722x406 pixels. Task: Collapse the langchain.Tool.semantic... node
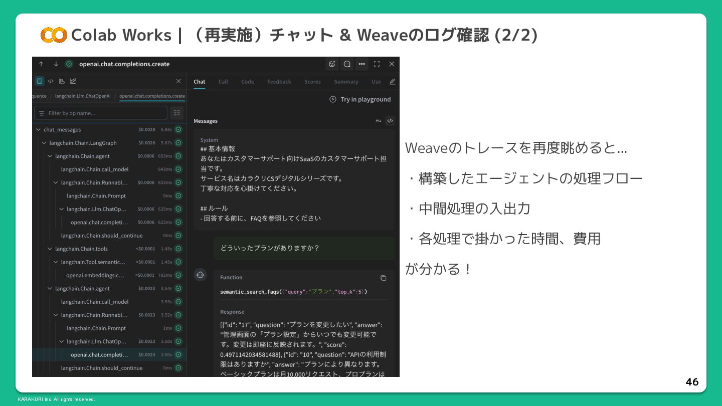pos(56,262)
